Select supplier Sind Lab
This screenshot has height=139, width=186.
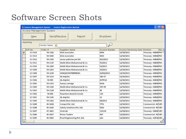pyautogui.click(x=79, y=111)
